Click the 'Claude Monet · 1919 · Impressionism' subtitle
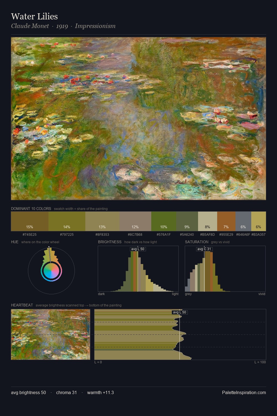The height and width of the screenshot is (416, 277). coord(63,26)
